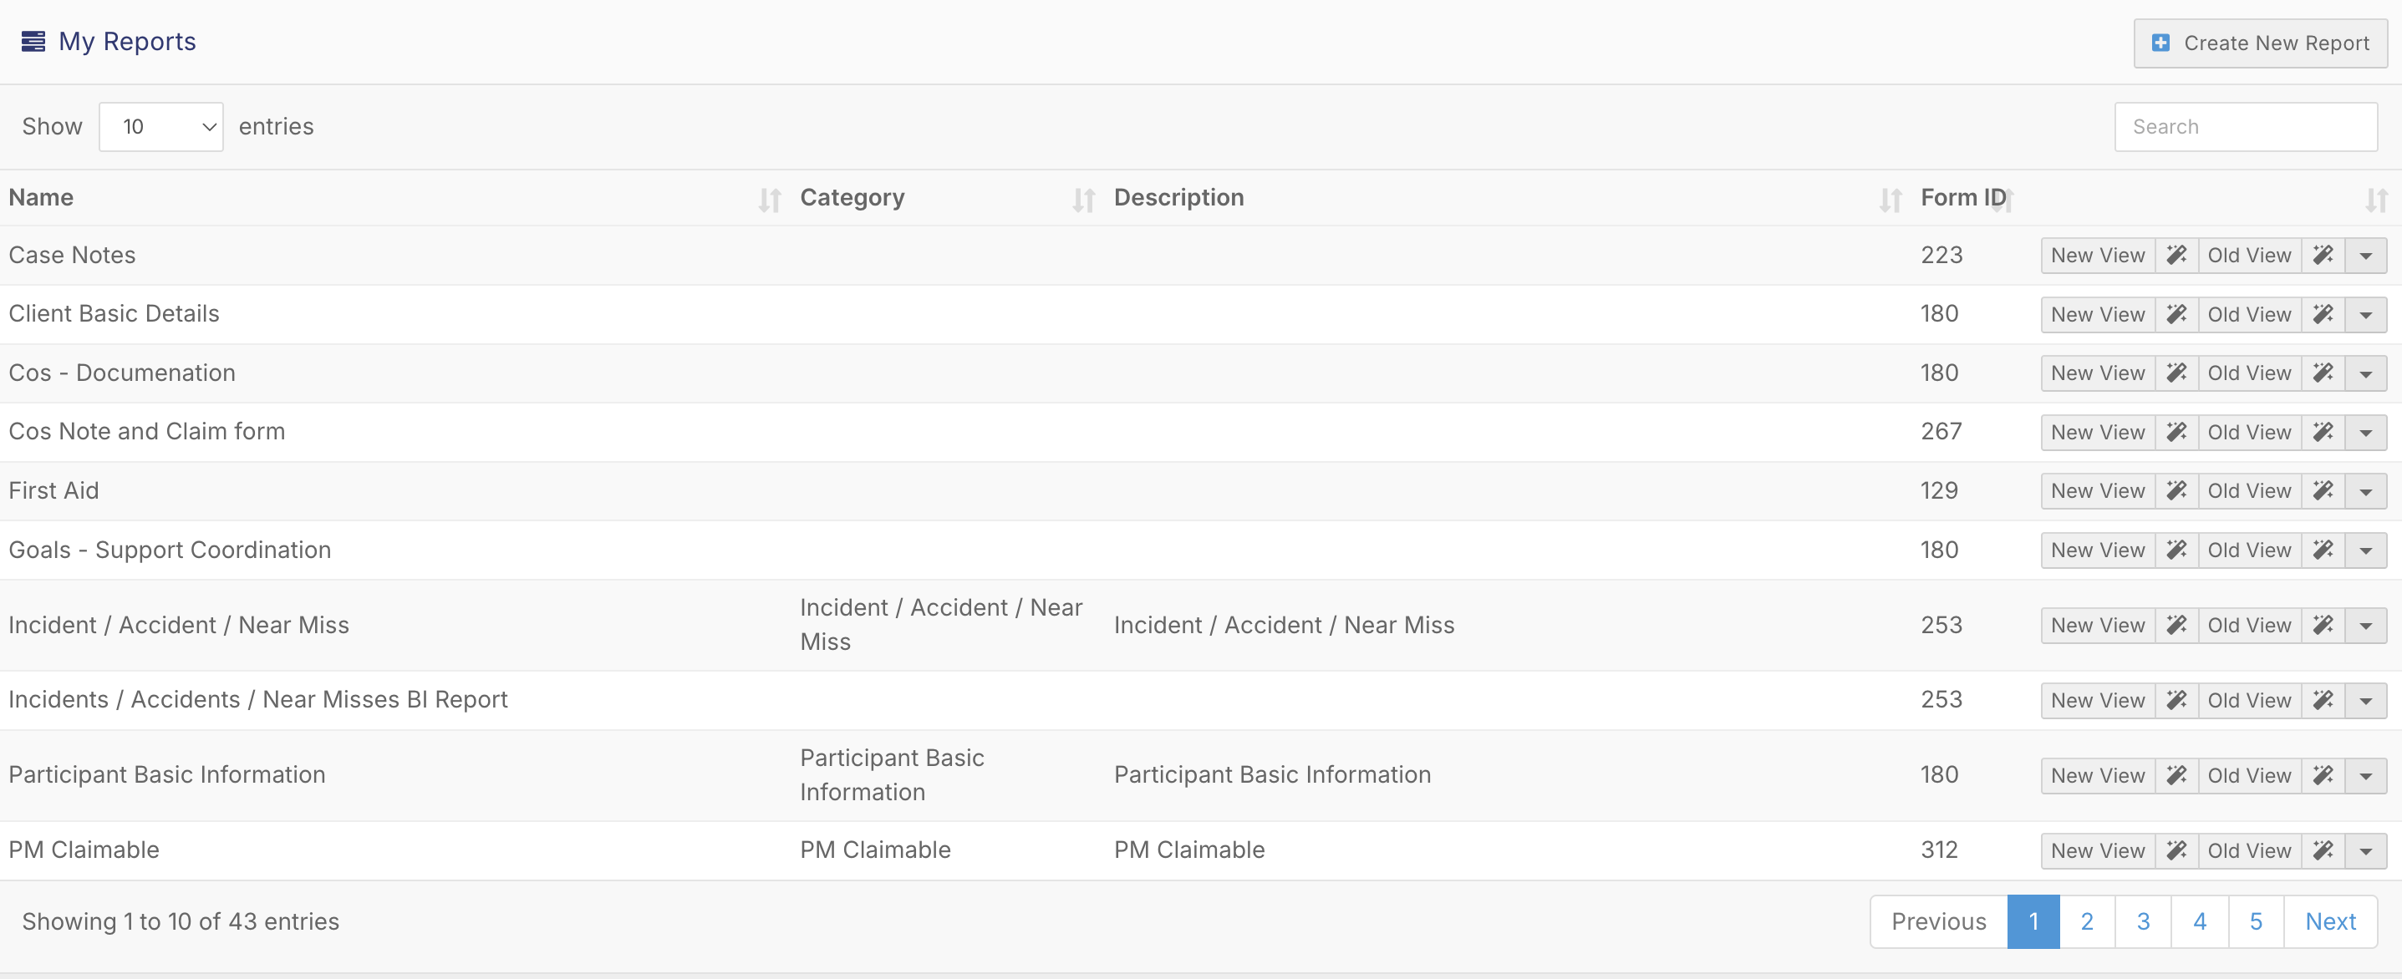Click the Next pagination button
2402x979 pixels.
coord(2330,922)
